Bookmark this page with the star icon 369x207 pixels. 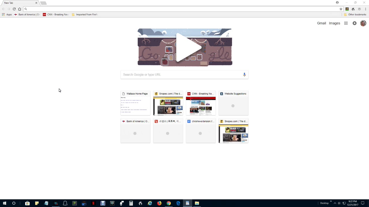tap(341, 9)
